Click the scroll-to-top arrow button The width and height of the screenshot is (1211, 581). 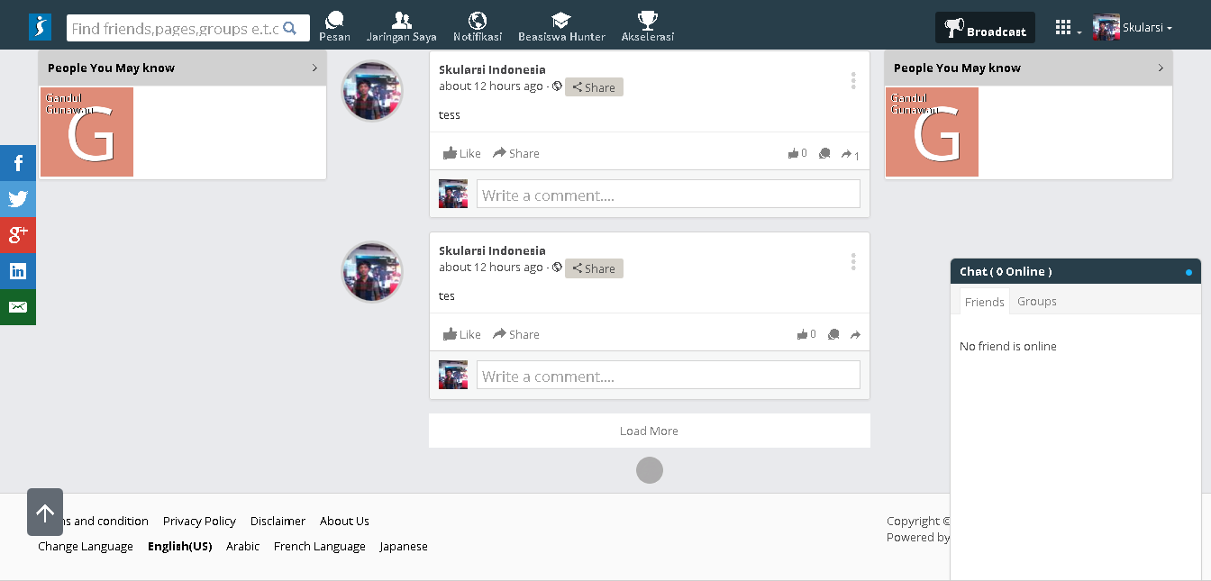coord(45,513)
